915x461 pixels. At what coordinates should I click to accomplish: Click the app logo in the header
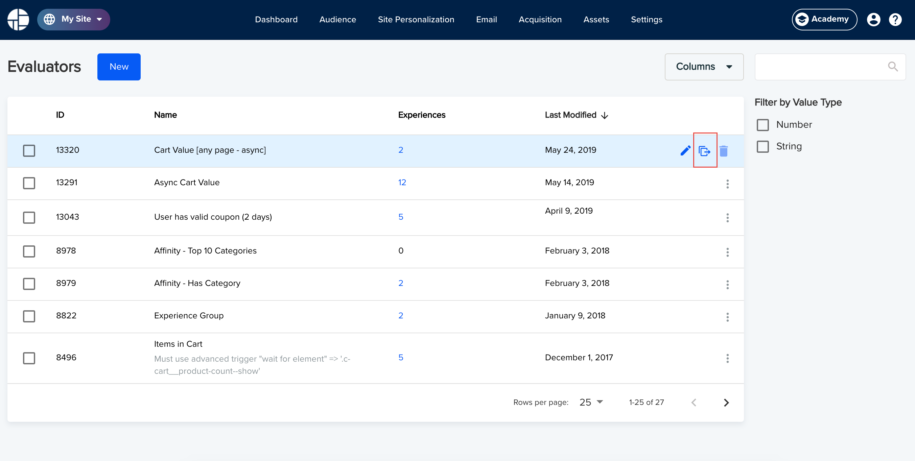click(x=18, y=20)
